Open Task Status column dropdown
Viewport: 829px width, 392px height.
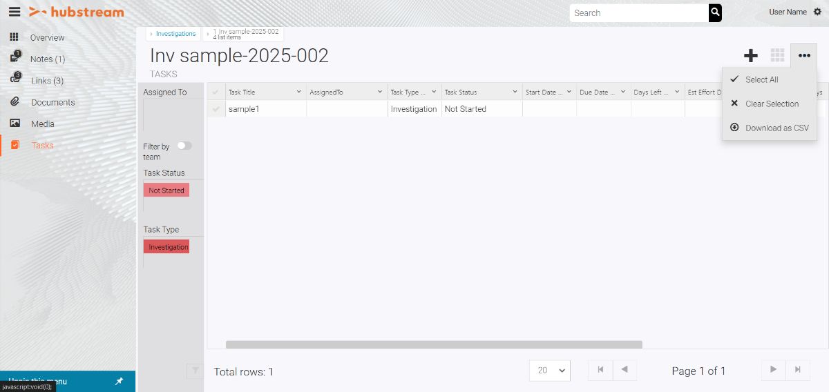515,92
